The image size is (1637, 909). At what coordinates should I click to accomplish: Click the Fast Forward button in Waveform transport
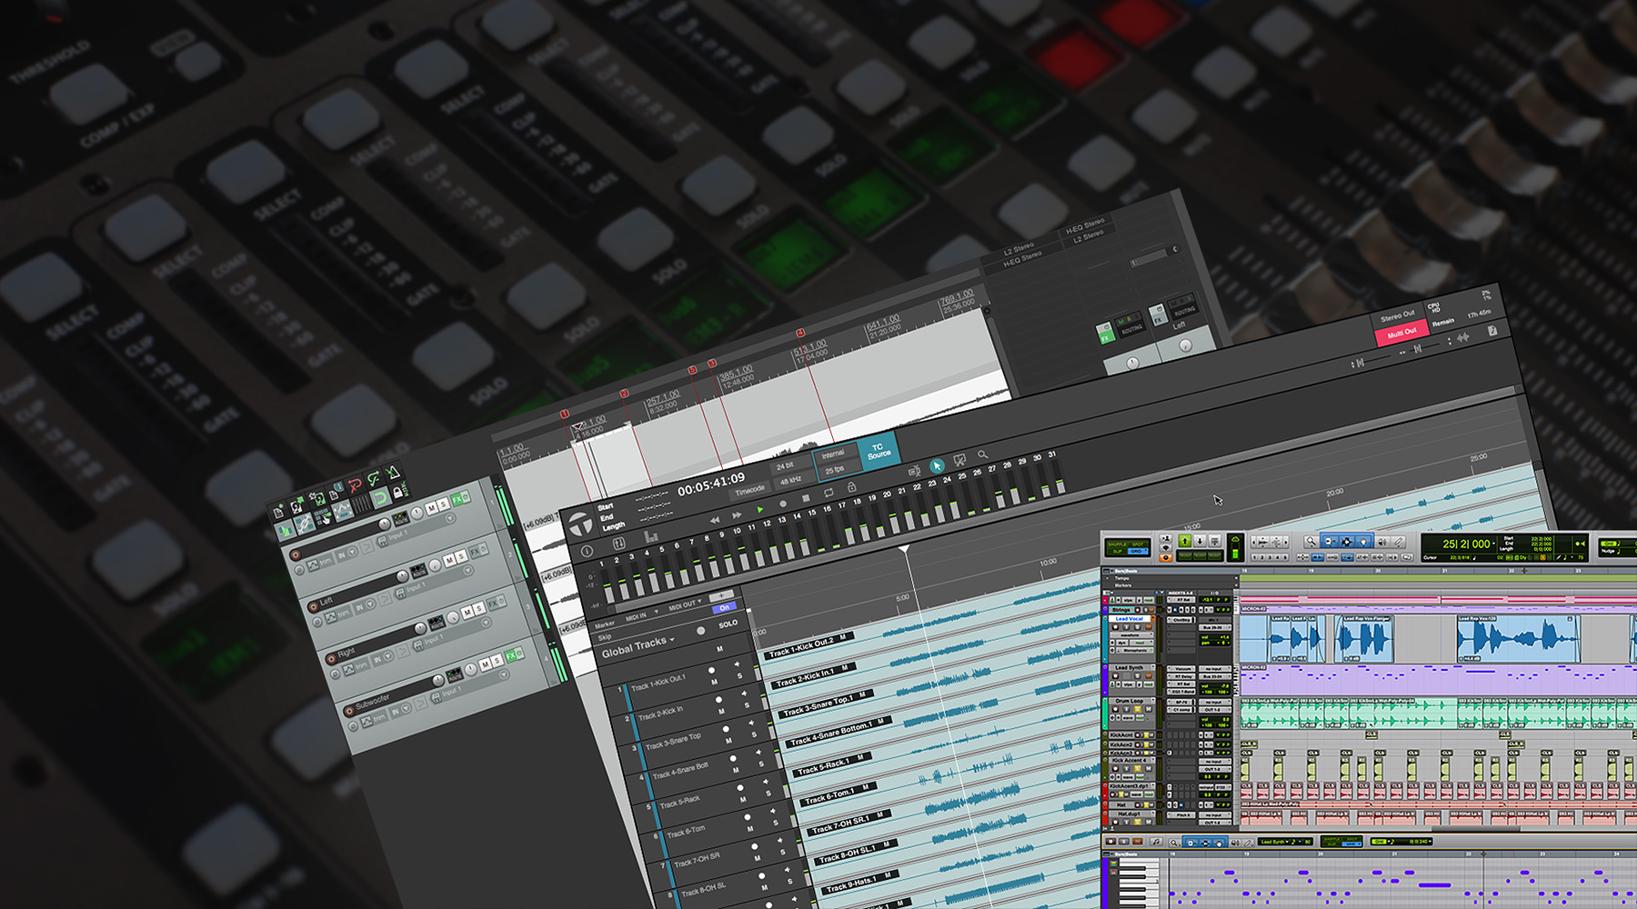[737, 515]
